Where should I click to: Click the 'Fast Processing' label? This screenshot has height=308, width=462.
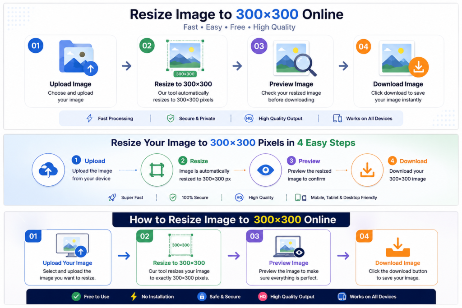[115, 118]
